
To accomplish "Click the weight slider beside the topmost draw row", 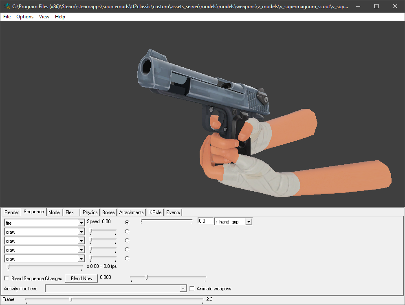I will (x=103, y=231).
